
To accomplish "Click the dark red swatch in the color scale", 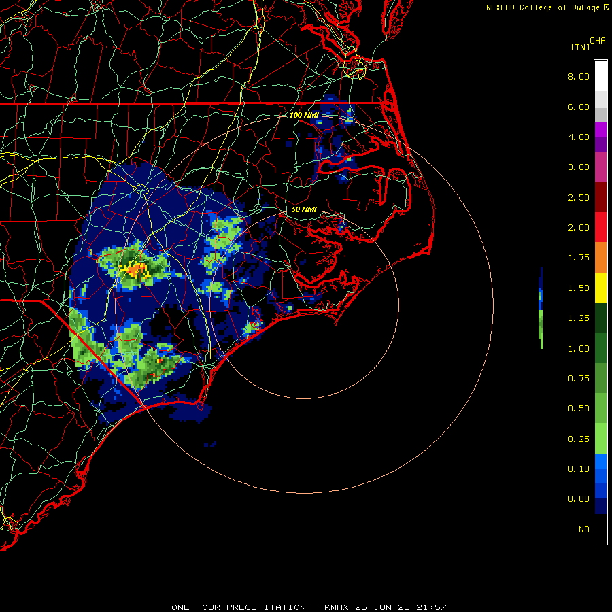I will coord(600,197).
